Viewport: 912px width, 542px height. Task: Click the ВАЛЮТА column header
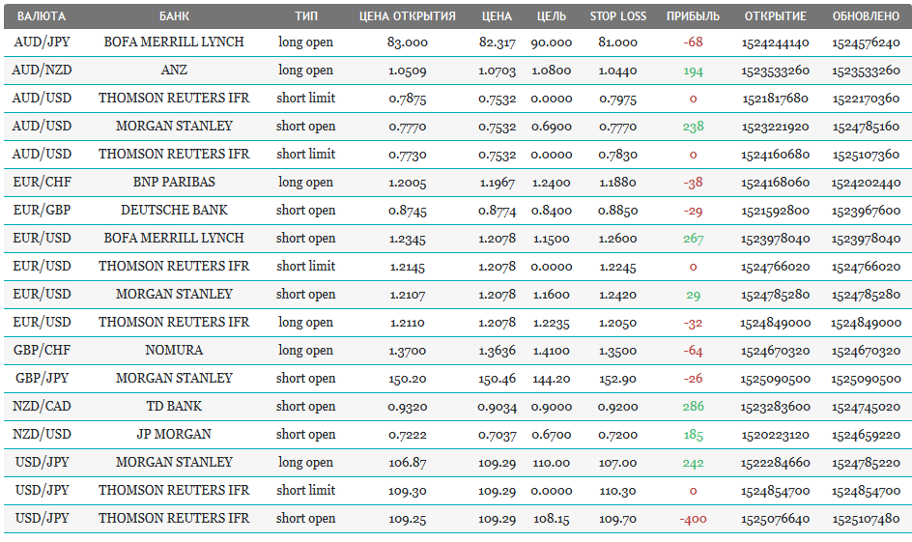42,16
